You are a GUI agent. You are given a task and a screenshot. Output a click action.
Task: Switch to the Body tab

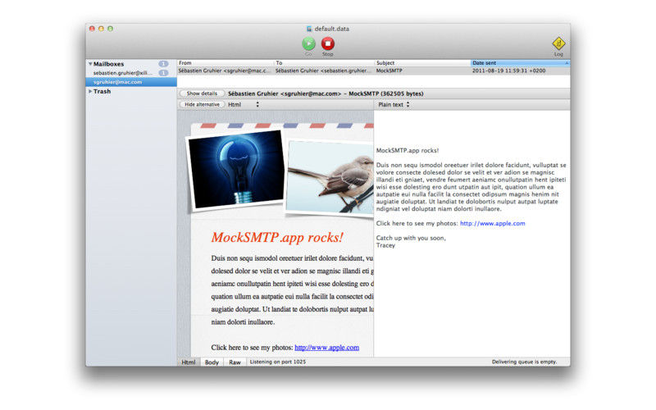pyautogui.click(x=212, y=362)
